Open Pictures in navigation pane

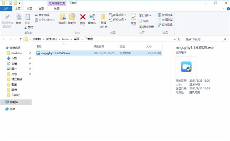[x=12, y=69]
